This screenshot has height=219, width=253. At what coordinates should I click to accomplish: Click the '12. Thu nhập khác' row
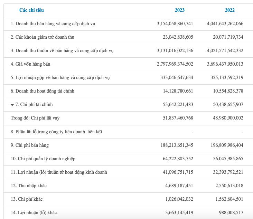point(29,185)
